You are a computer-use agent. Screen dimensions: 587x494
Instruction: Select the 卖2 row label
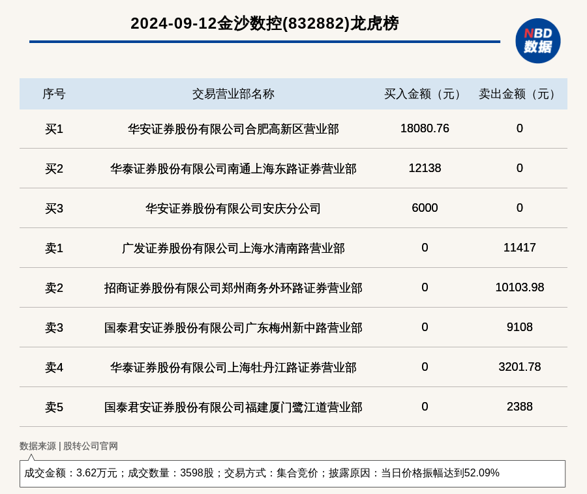click(x=54, y=288)
